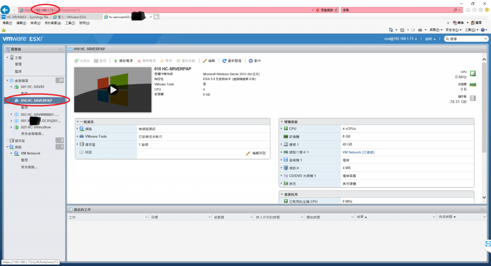This screenshot has width=491, height=266.
Task: Expand the 093 HC-SRVWWW01 tree node
Action: 12,115
